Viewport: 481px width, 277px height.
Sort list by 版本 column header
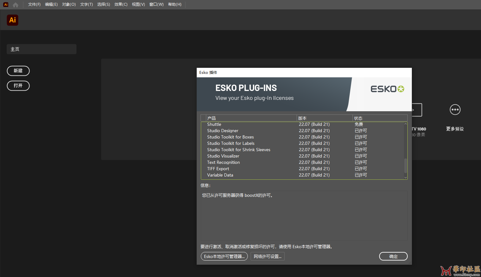(325, 118)
